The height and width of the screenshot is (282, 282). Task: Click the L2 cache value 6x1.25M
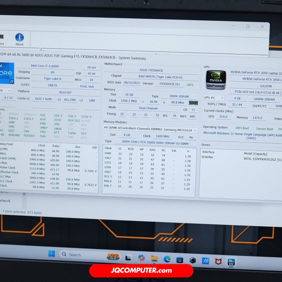click(x=70, y=100)
